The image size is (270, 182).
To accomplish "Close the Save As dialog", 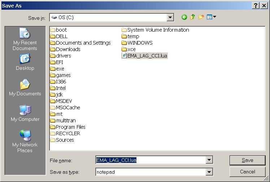I will (264, 6).
